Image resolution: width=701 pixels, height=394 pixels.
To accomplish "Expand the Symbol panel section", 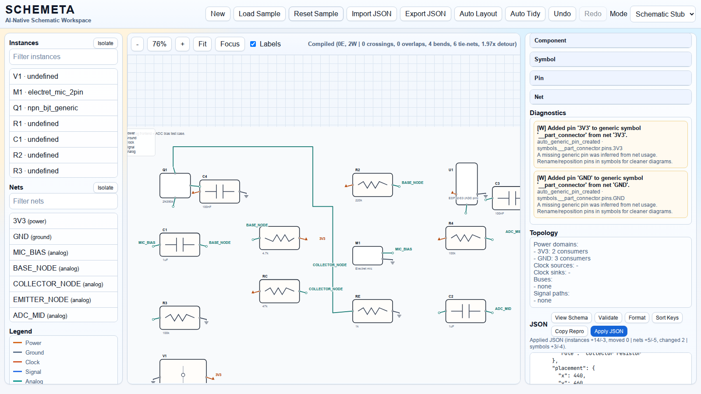I will tap(610, 60).
